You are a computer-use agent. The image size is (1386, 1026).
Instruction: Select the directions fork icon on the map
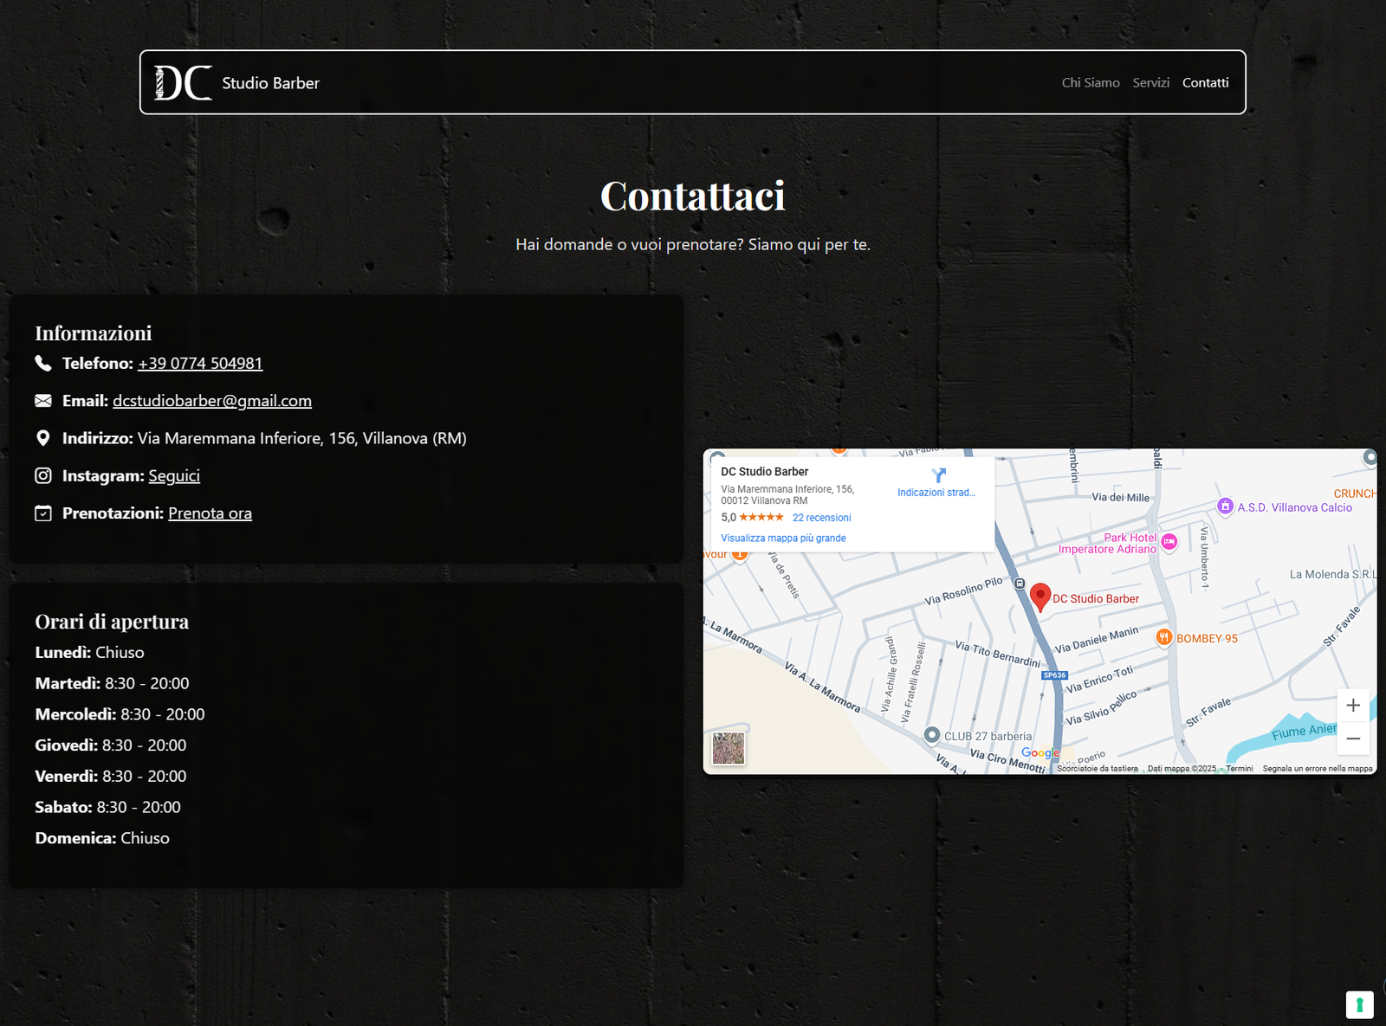coord(936,474)
